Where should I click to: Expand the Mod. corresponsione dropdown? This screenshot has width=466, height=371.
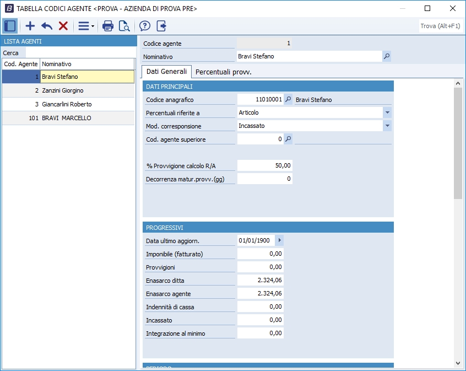tap(387, 126)
